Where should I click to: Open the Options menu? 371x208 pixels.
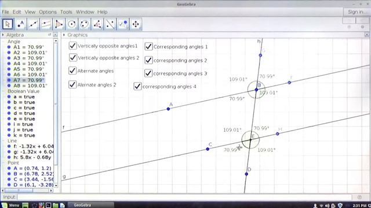pos(48,12)
